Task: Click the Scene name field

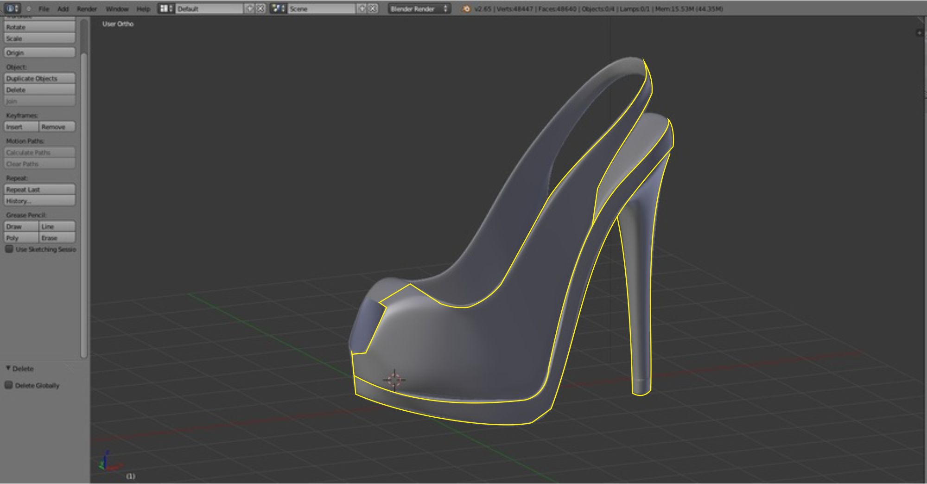Action: (321, 8)
